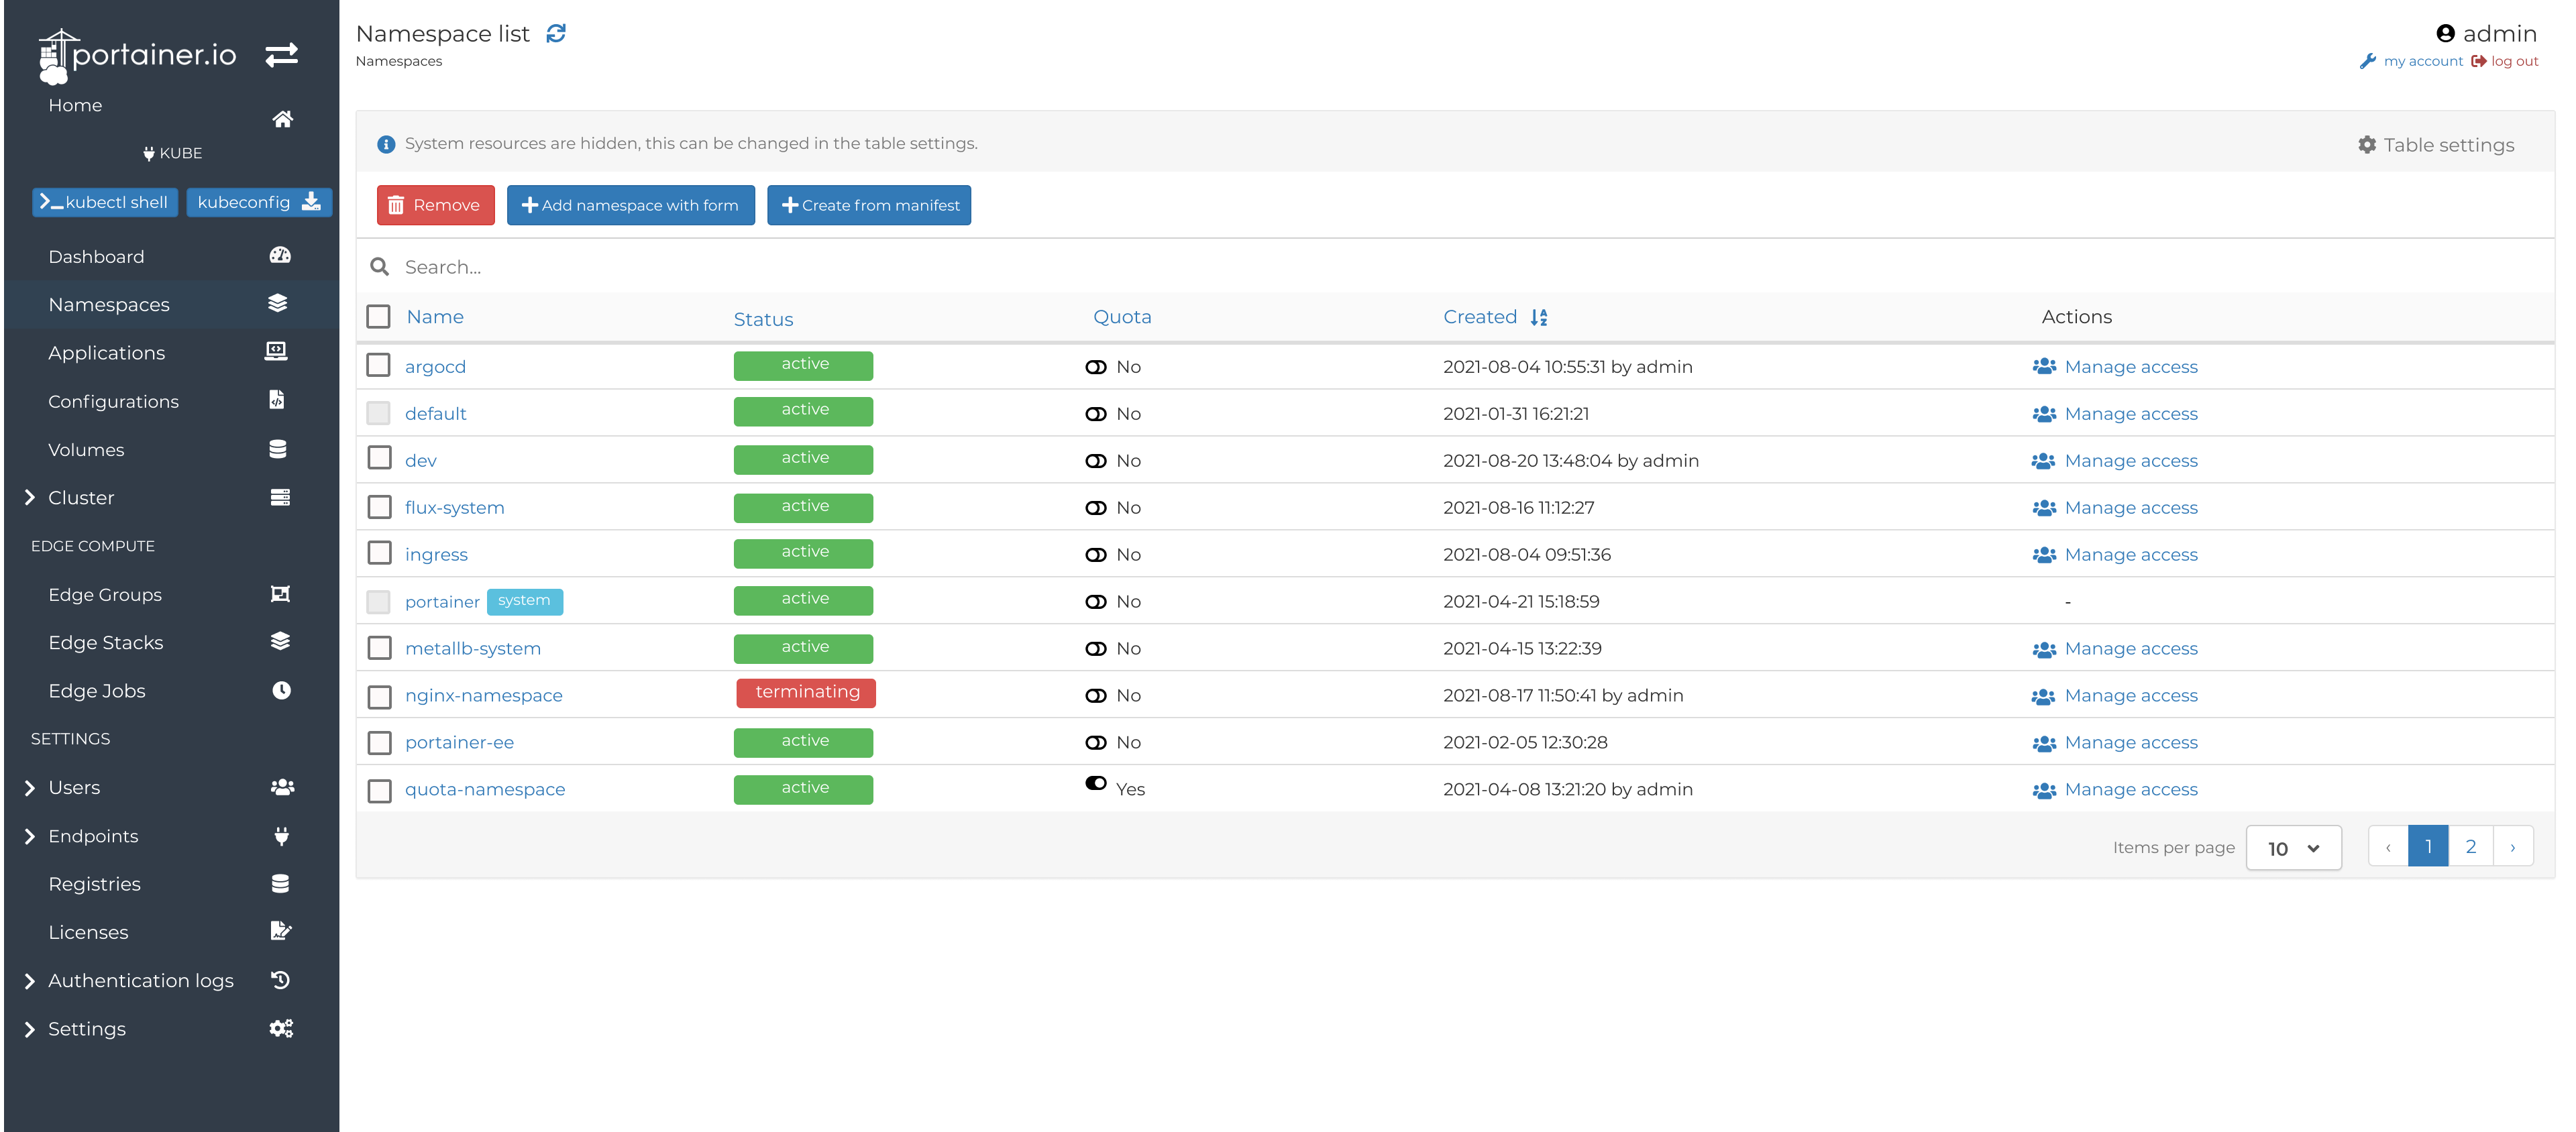Expand the Cluster section in sidebar
Screen dimensions: 2576x1132
point(29,497)
